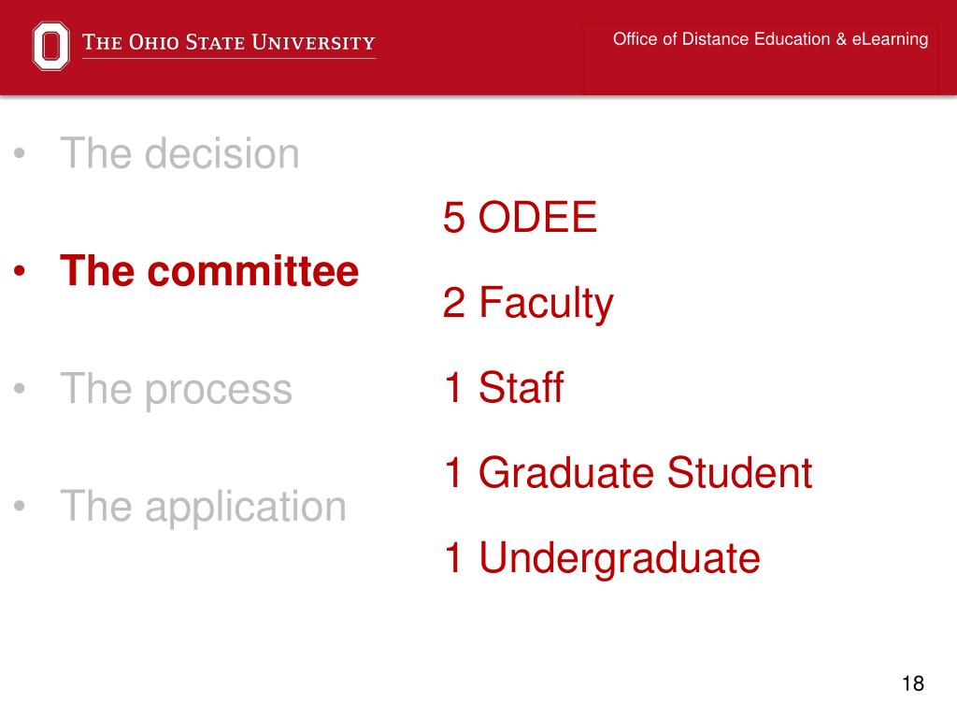This screenshot has width=957, height=718.
Task: Click Office of Distance Education & eLearning text
Action: 770,39
